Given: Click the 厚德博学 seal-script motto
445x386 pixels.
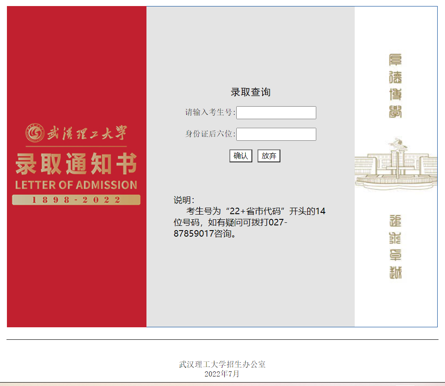Looking at the screenshot, I should tap(395, 86).
